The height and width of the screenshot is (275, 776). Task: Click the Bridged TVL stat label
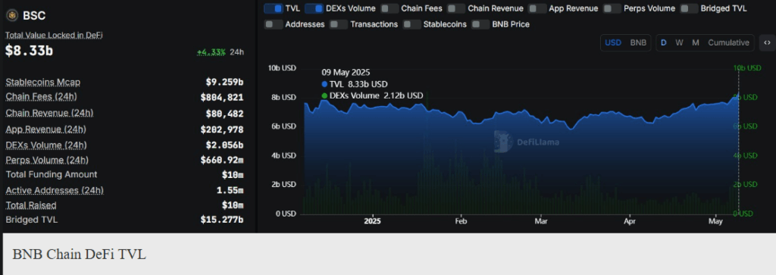click(x=32, y=219)
